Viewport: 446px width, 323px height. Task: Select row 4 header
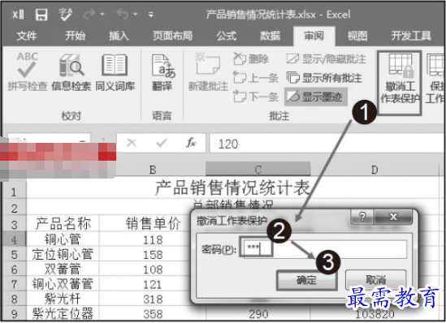(15, 239)
